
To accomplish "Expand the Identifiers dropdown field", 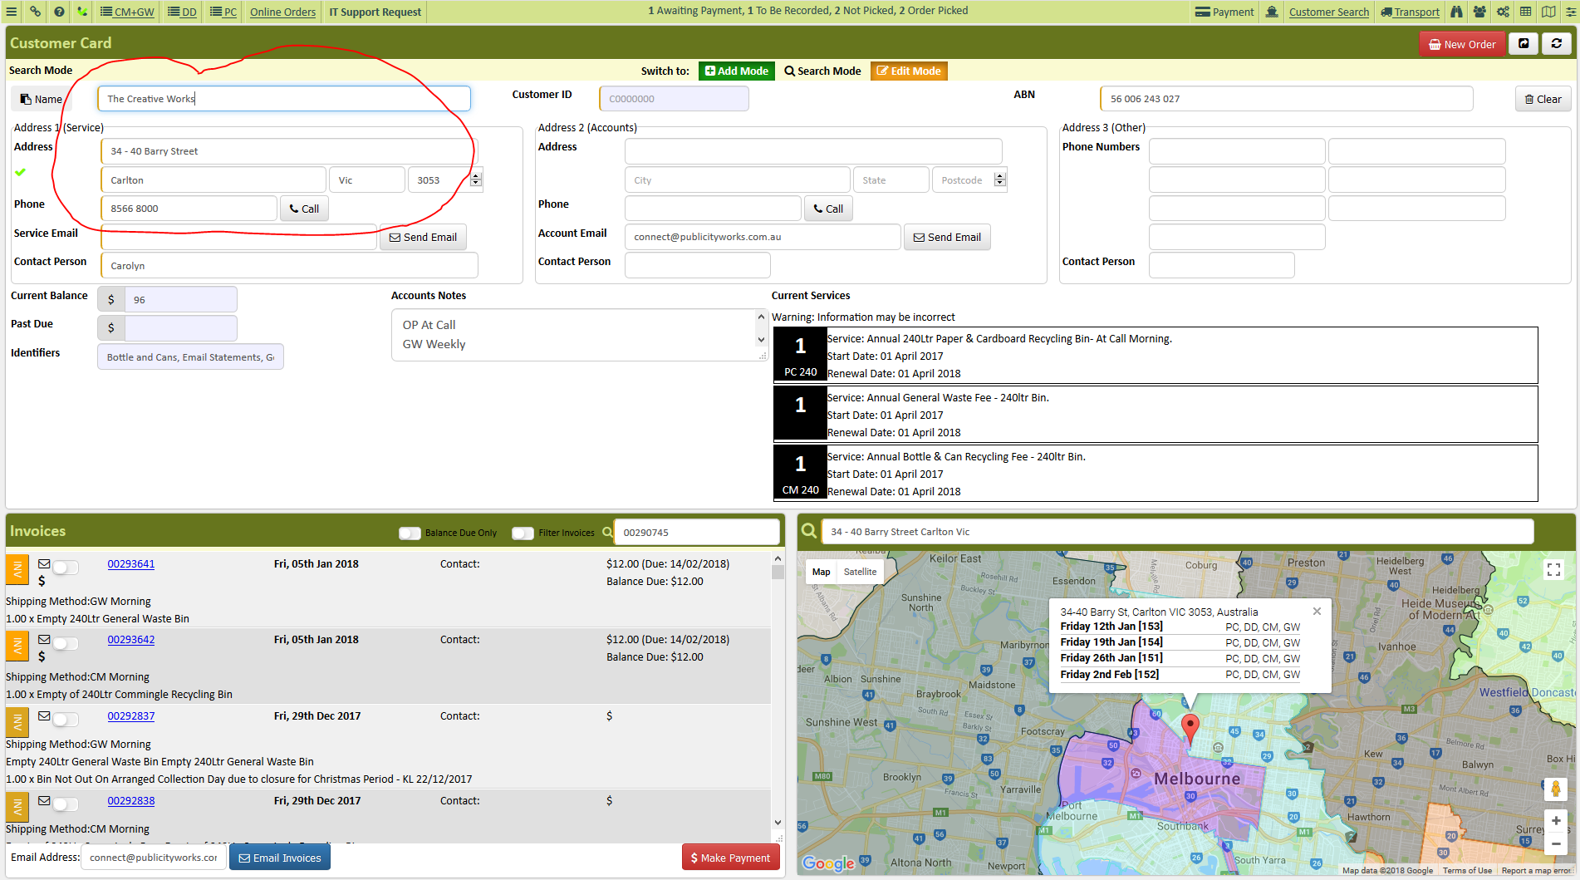I will click(x=190, y=357).
